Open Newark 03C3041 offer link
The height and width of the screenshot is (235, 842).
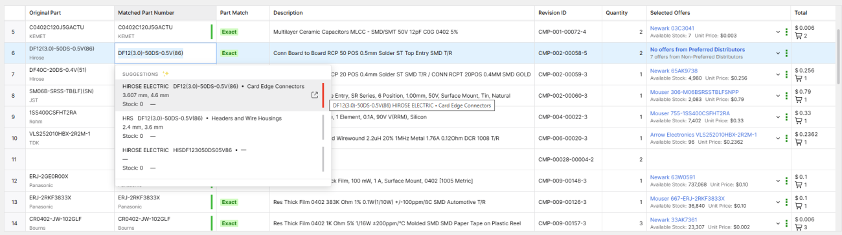tap(672, 28)
